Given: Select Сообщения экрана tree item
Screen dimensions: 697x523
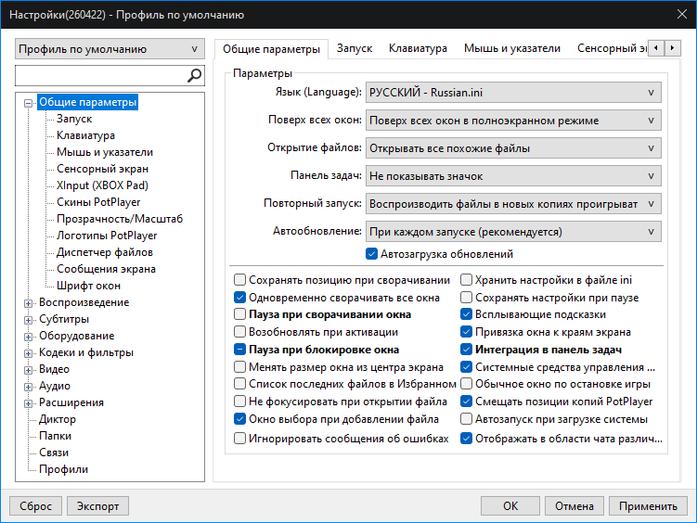Looking at the screenshot, I should pos(106,269).
